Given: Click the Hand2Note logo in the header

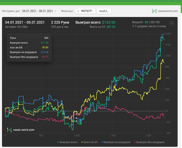Looking at the screenshot, I should (x=165, y=11).
